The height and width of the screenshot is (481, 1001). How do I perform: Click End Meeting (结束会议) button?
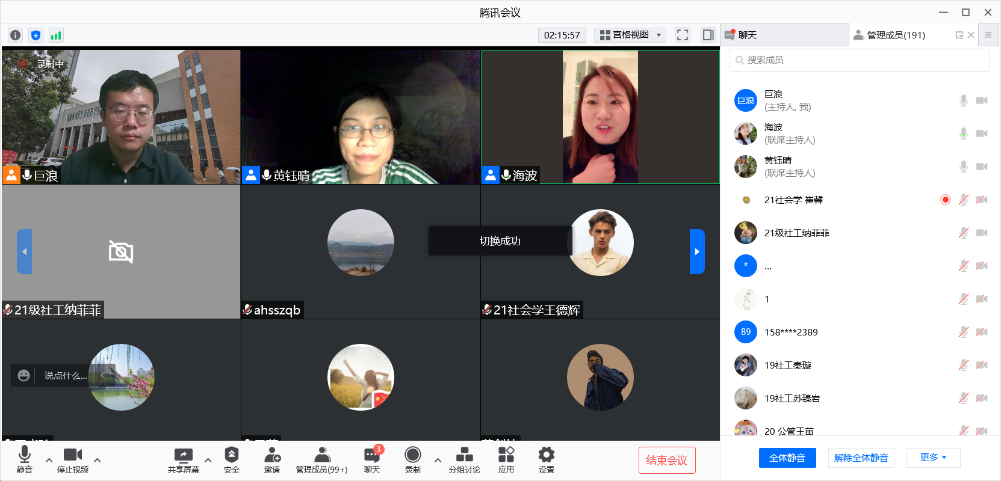[666, 460]
